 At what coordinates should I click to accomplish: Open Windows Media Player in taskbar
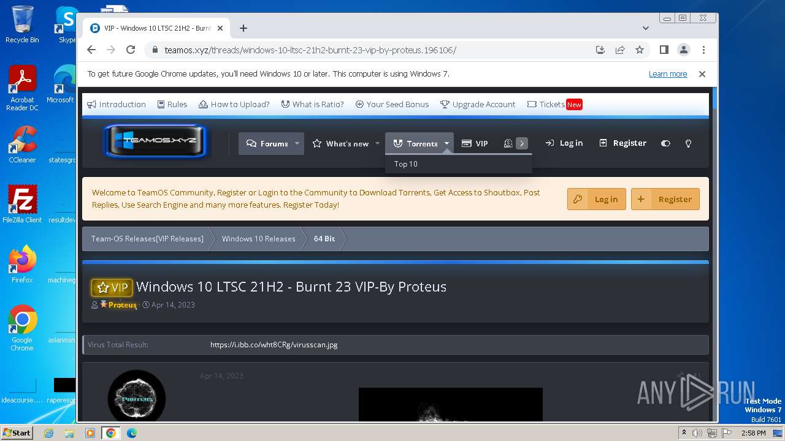point(90,433)
